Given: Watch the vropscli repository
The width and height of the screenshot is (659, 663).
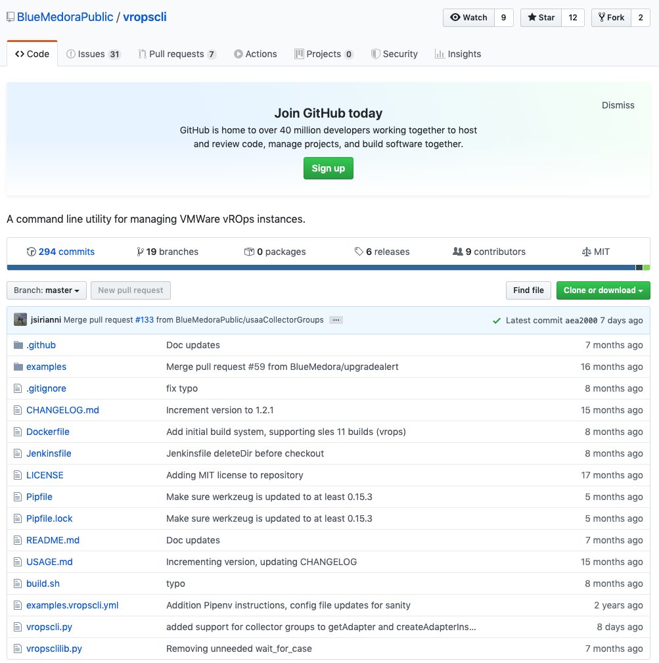Looking at the screenshot, I should 468,17.
